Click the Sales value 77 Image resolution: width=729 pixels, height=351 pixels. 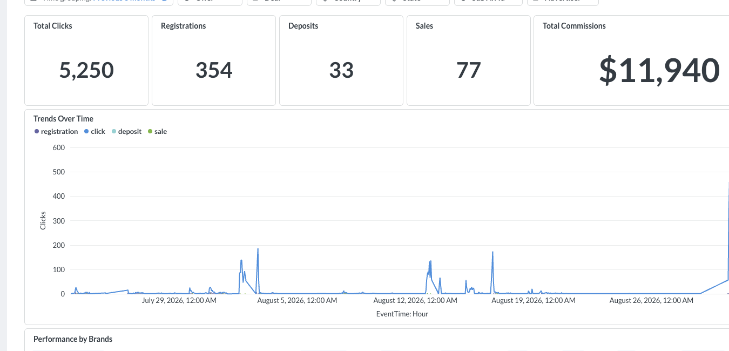[469, 70]
